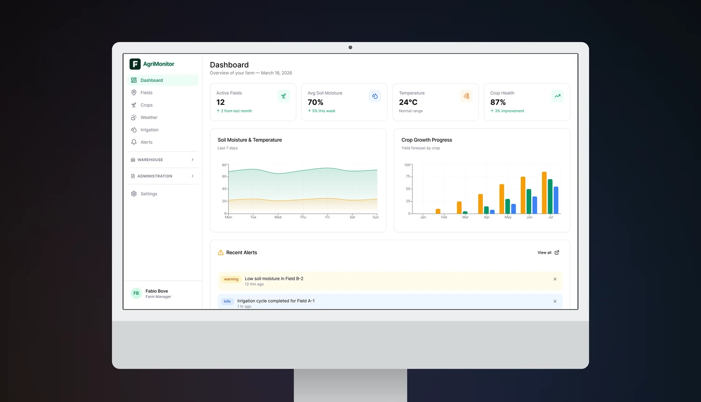Click the AgriMonitor logo icon

point(135,64)
